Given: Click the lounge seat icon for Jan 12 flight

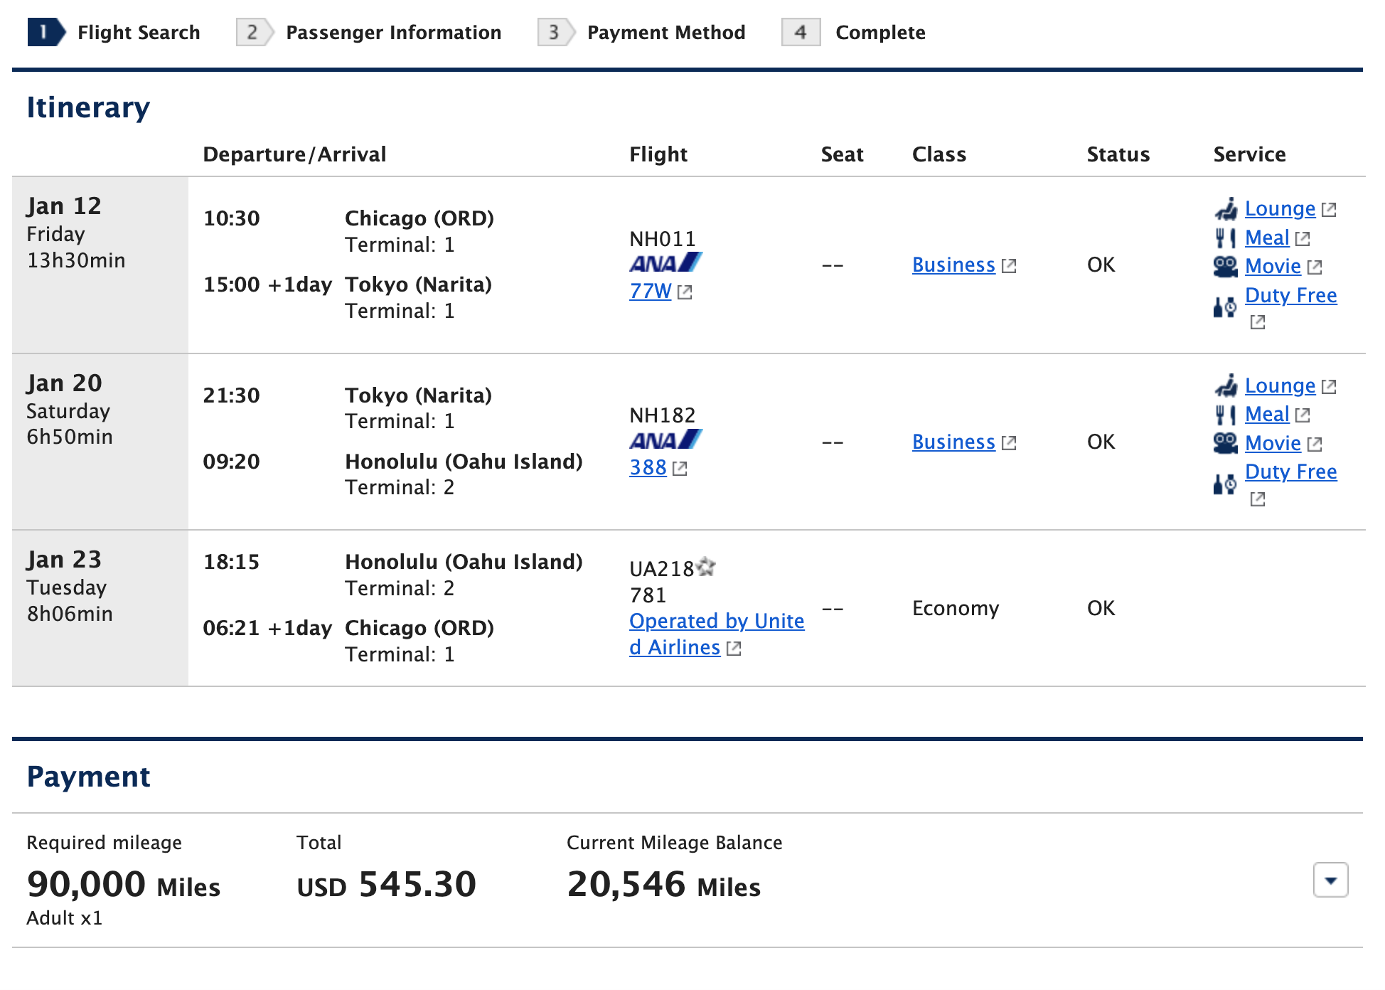Looking at the screenshot, I should pyautogui.click(x=1226, y=209).
